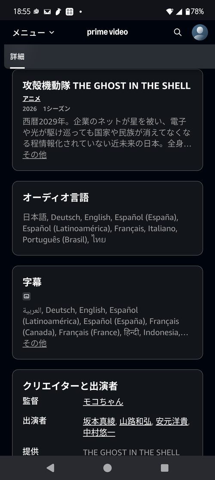Open cast member 安元洋貴
Screen dimensions: 215x480
tap(172, 421)
